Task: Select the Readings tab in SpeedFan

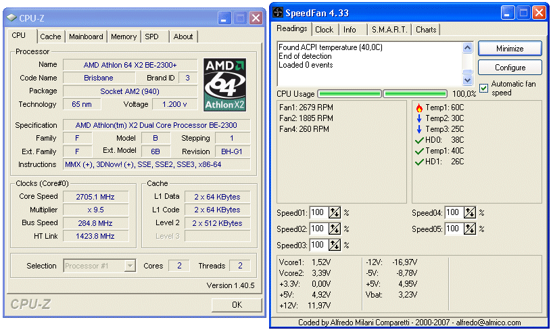Action: (292, 28)
